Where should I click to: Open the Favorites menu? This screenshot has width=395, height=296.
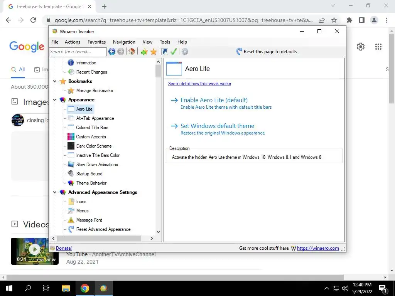96,42
